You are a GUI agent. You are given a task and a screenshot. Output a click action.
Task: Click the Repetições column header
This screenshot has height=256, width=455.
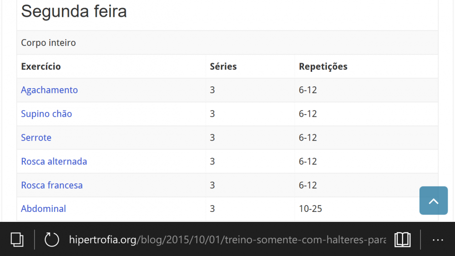(323, 66)
